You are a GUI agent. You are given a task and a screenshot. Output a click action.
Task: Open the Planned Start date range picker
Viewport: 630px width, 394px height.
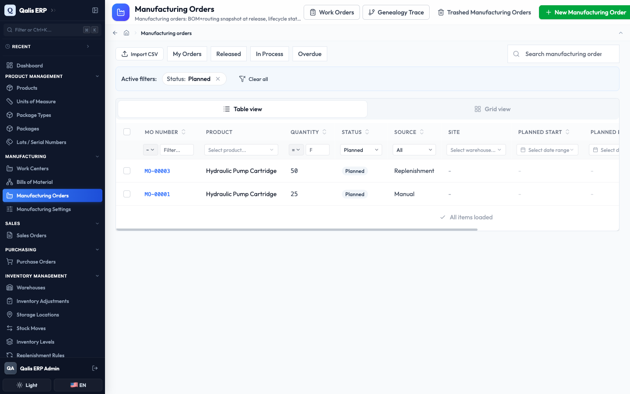pyautogui.click(x=547, y=150)
